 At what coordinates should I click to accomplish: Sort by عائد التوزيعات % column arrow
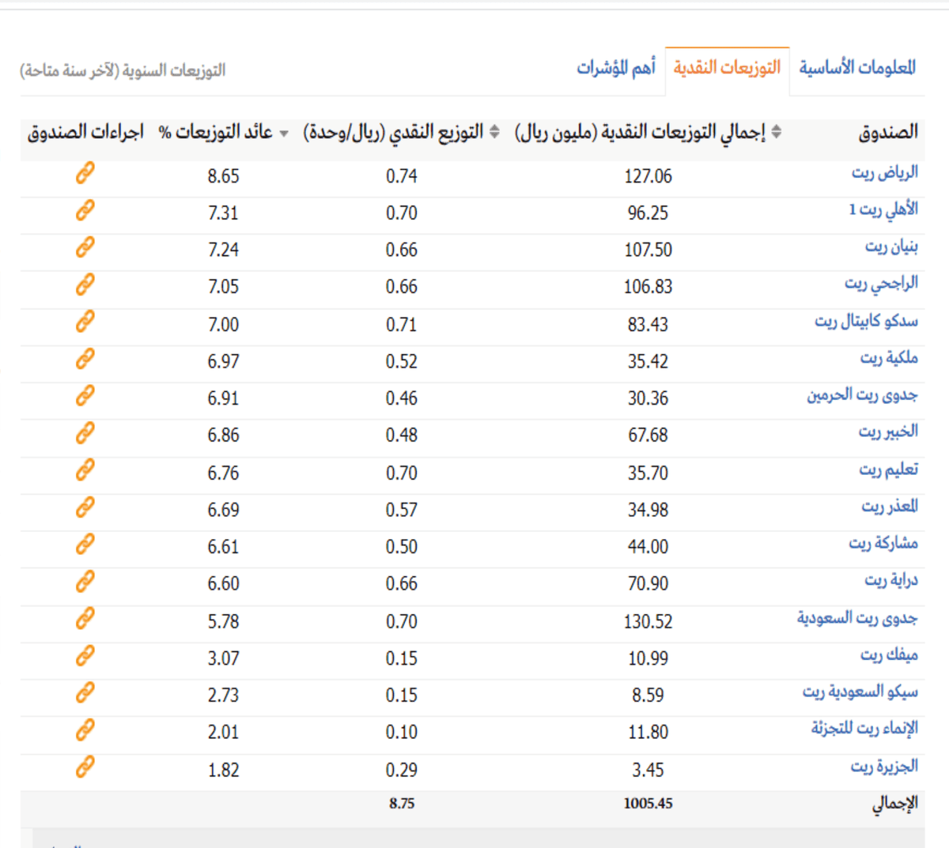pos(284,134)
